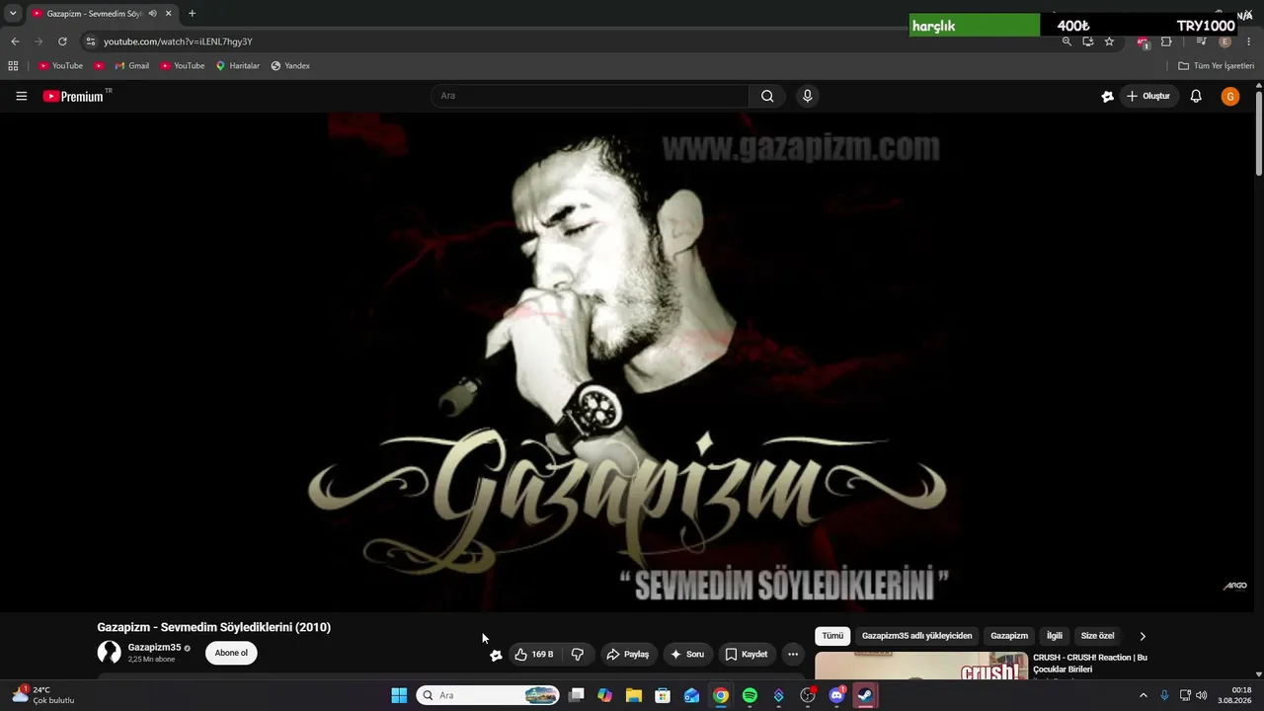
Task: Open YouTube notifications bell
Action: tap(1196, 96)
